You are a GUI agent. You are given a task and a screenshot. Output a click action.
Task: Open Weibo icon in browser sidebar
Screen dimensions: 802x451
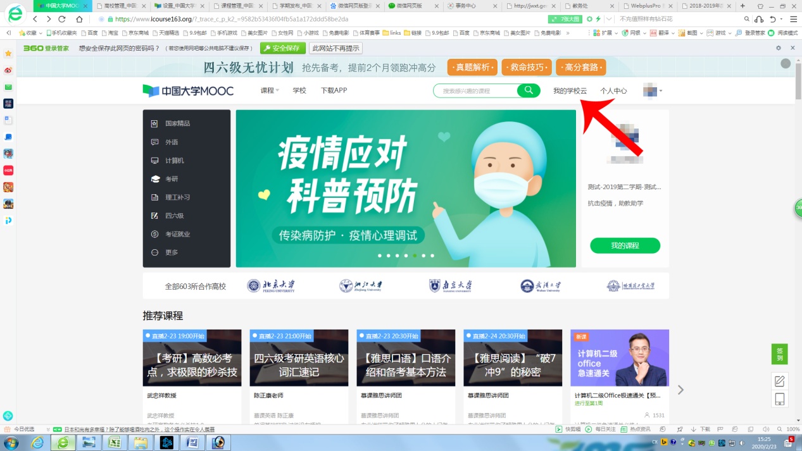(8, 70)
